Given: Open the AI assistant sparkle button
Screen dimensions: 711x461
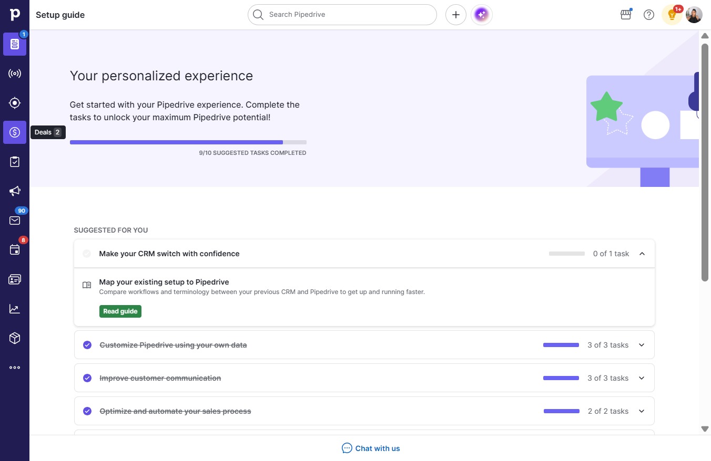Looking at the screenshot, I should point(482,15).
